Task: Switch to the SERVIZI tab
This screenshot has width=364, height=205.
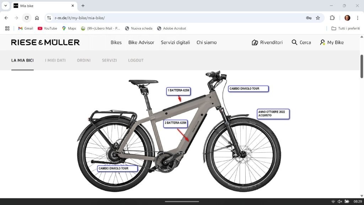Action: (x=109, y=61)
